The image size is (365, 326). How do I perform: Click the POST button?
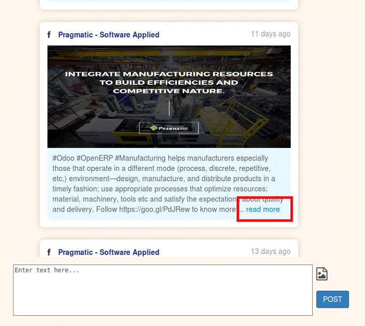pos(332,299)
